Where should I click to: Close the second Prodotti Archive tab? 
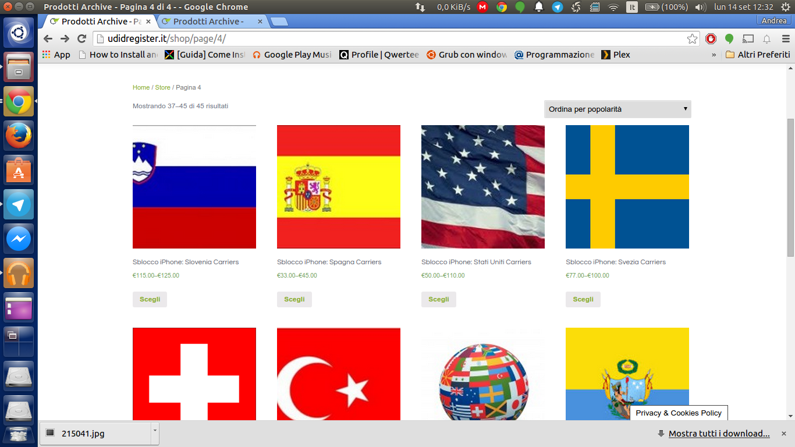pyautogui.click(x=260, y=22)
